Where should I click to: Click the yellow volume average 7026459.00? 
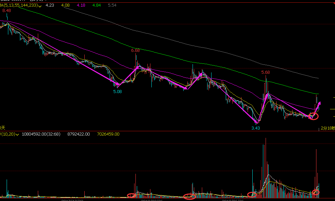(108, 134)
